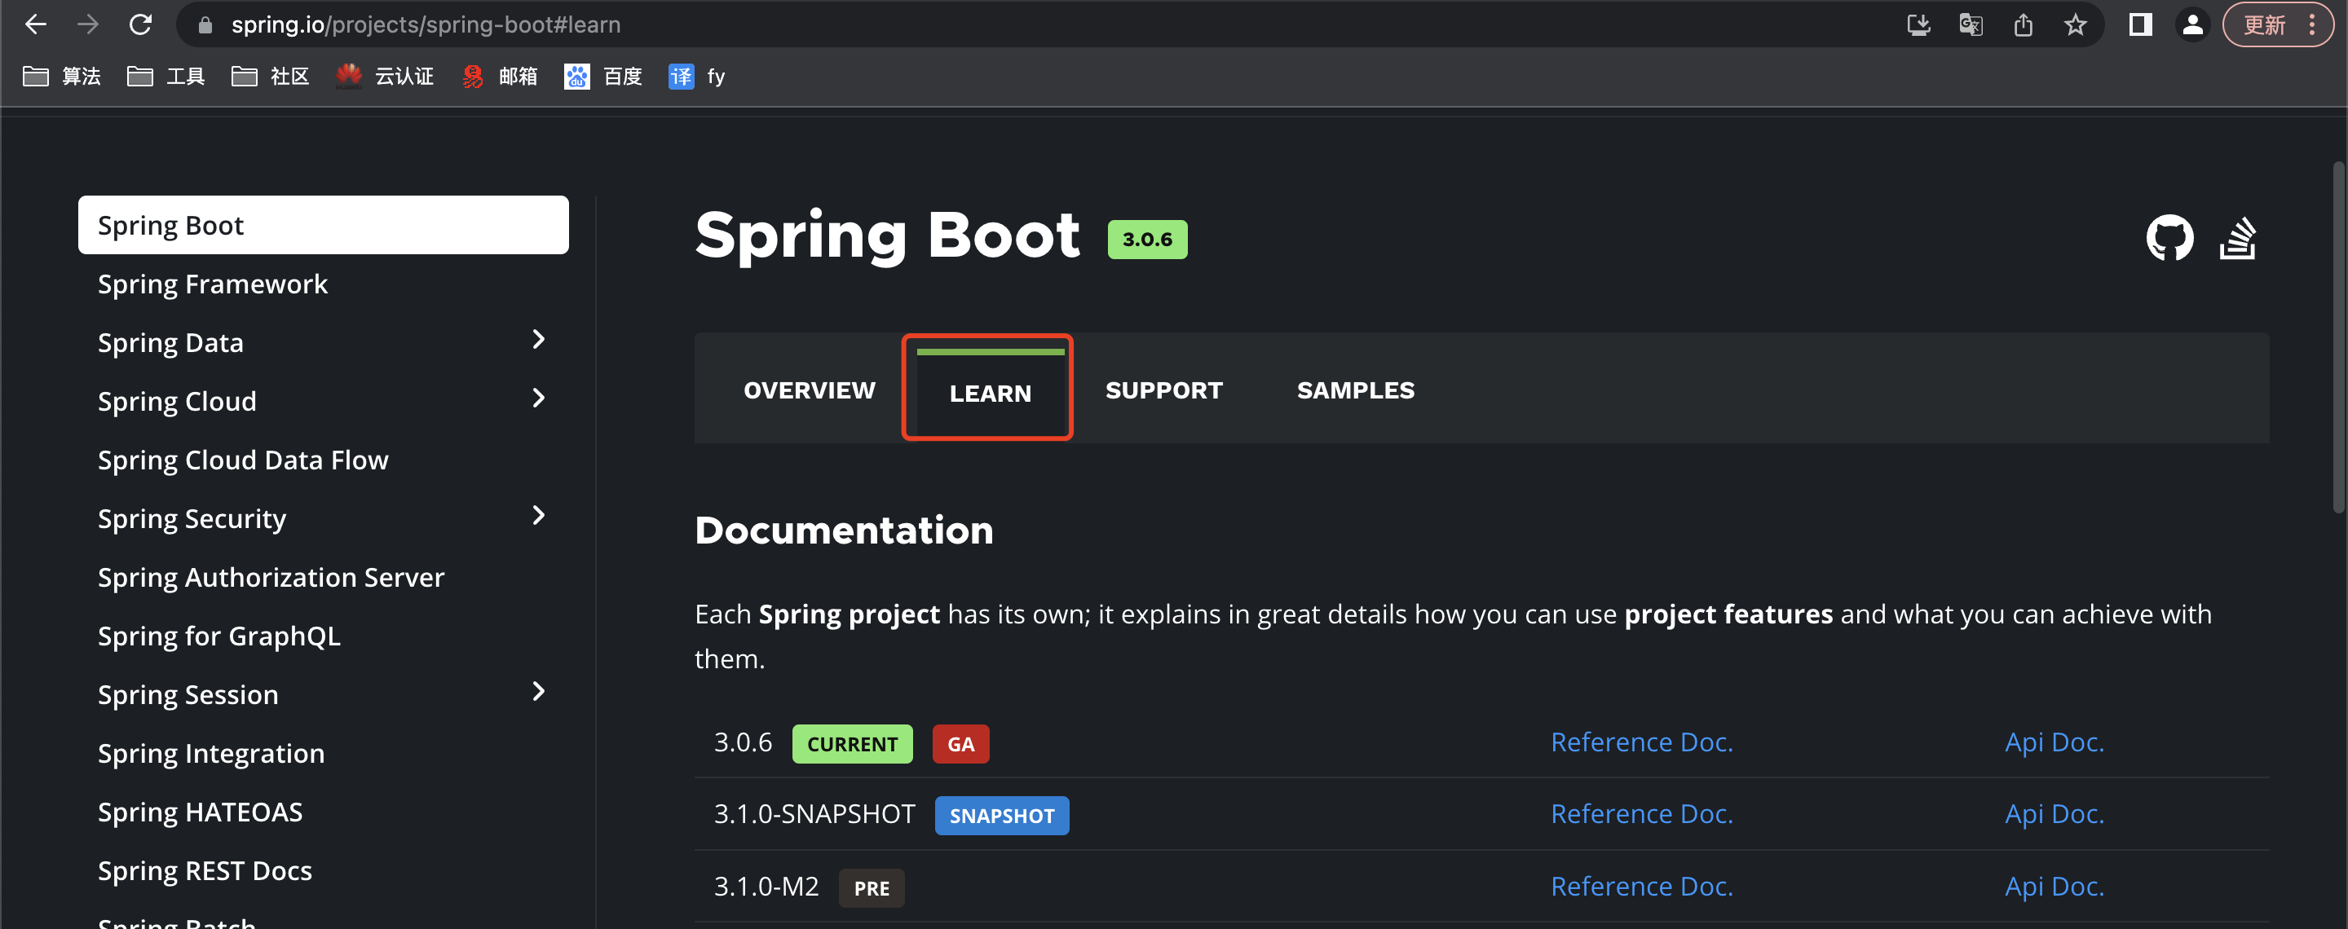Open Reference Doc. for version 3.0.6
Image resolution: width=2348 pixels, height=929 pixels.
[x=1642, y=742]
